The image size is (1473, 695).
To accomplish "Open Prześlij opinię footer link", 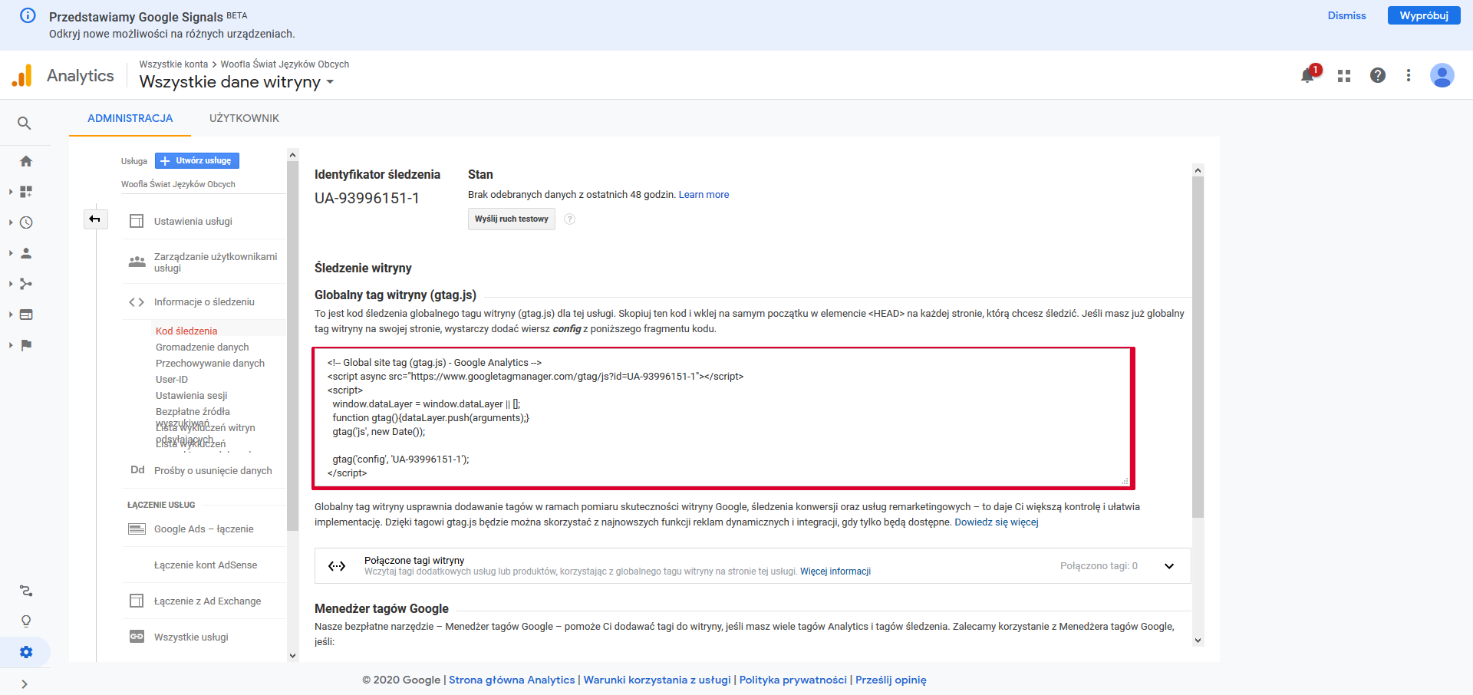I will [x=891, y=680].
